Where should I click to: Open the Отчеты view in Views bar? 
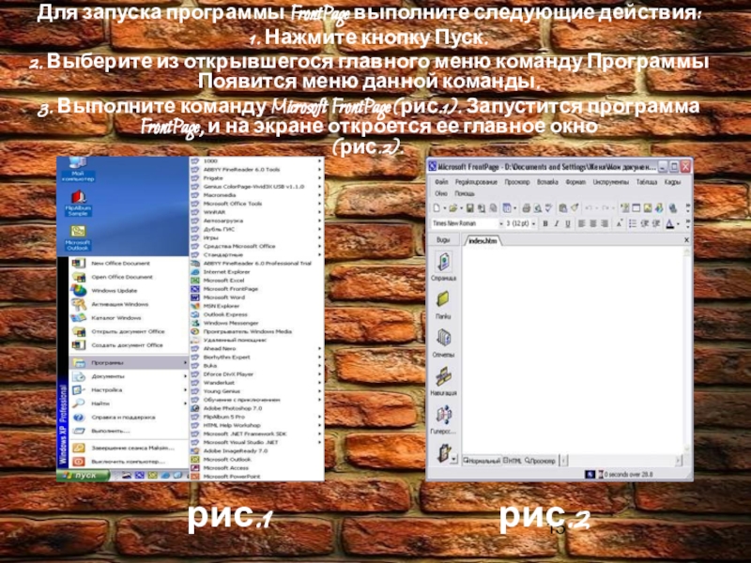pyautogui.click(x=443, y=343)
